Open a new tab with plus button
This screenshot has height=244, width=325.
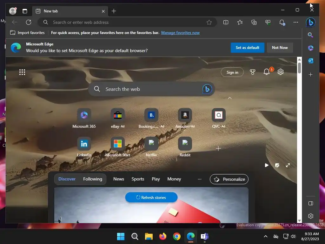[x=114, y=11]
